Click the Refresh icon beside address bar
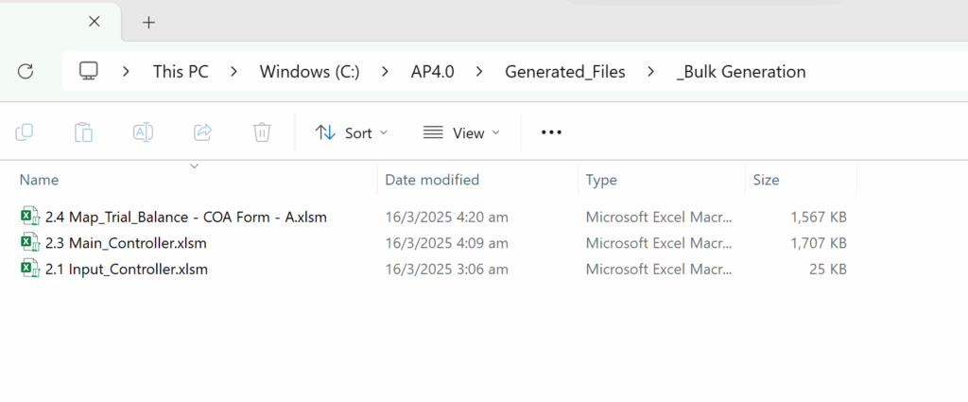 click(26, 71)
